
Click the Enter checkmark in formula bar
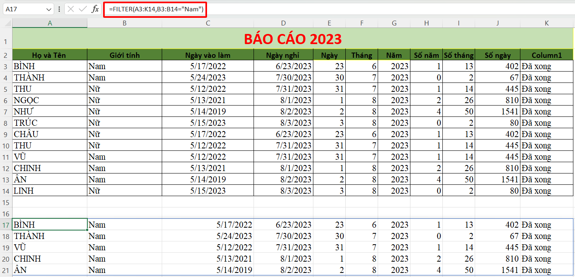tap(83, 9)
